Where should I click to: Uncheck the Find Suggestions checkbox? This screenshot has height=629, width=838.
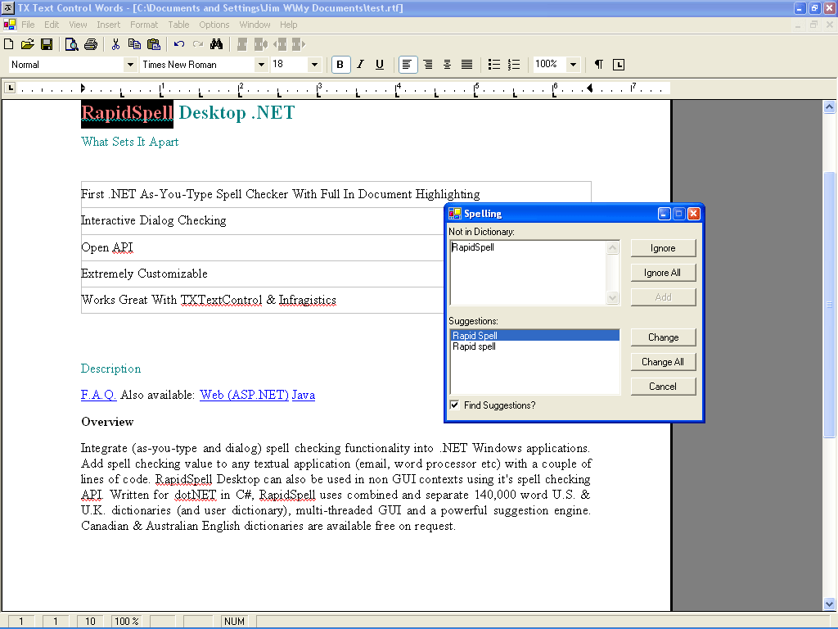coord(454,405)
